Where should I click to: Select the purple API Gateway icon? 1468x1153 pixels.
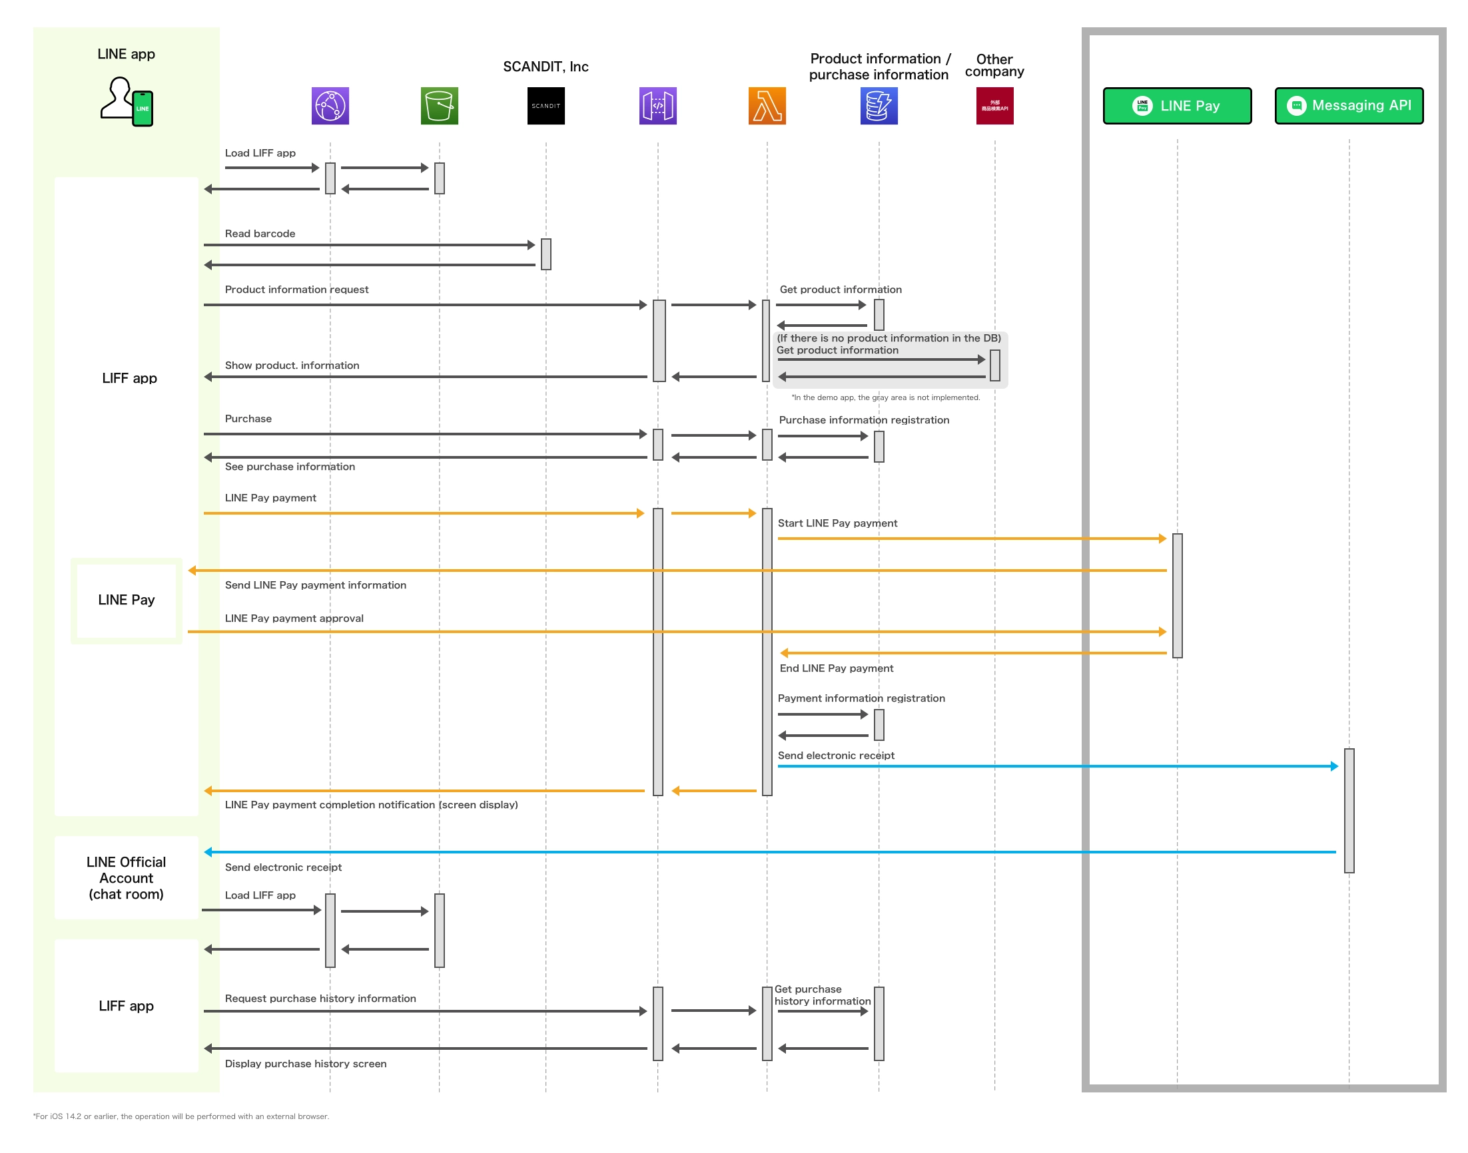(657, 105)
